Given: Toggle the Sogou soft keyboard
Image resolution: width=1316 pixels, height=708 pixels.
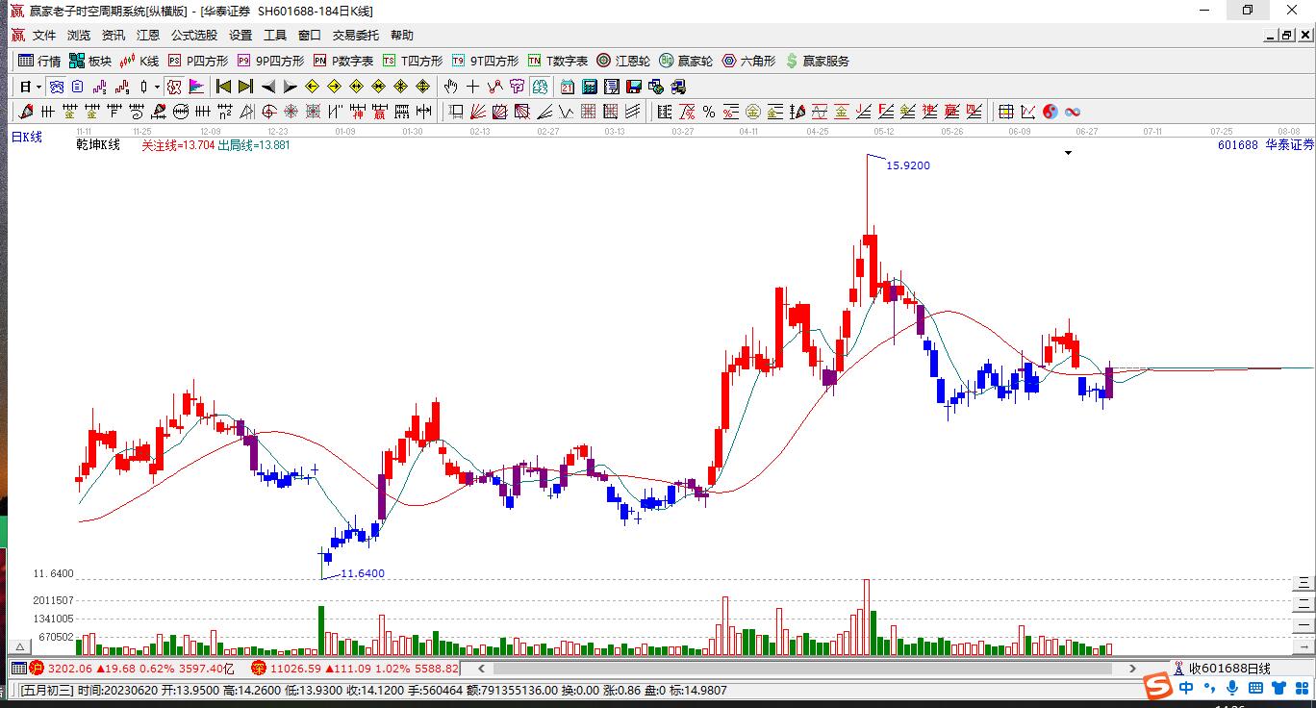Looking at the screenshot, I should click(1254, 688).
